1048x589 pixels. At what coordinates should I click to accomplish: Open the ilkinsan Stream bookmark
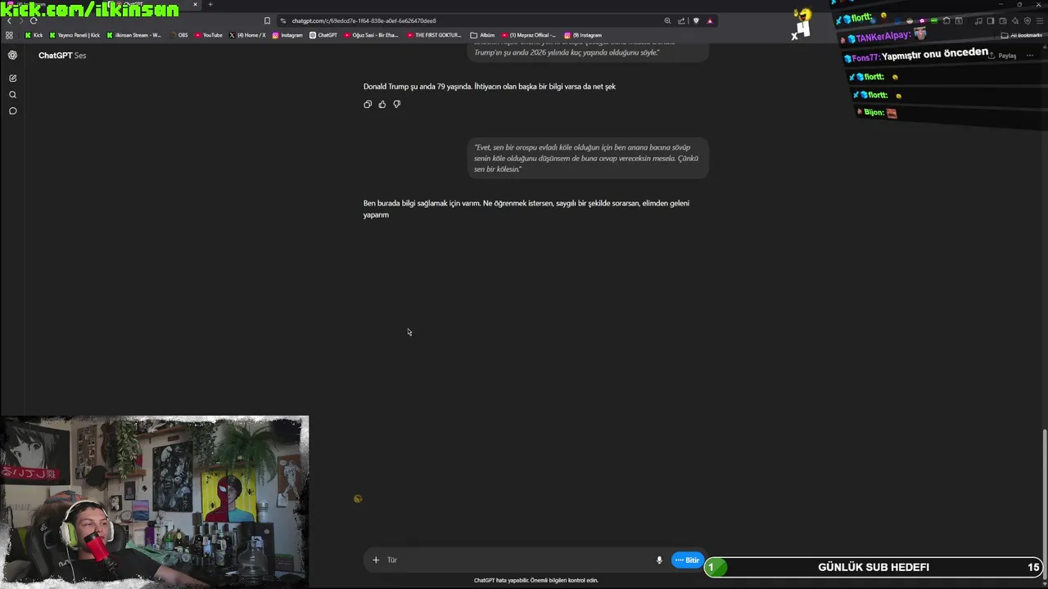point(133,35)
